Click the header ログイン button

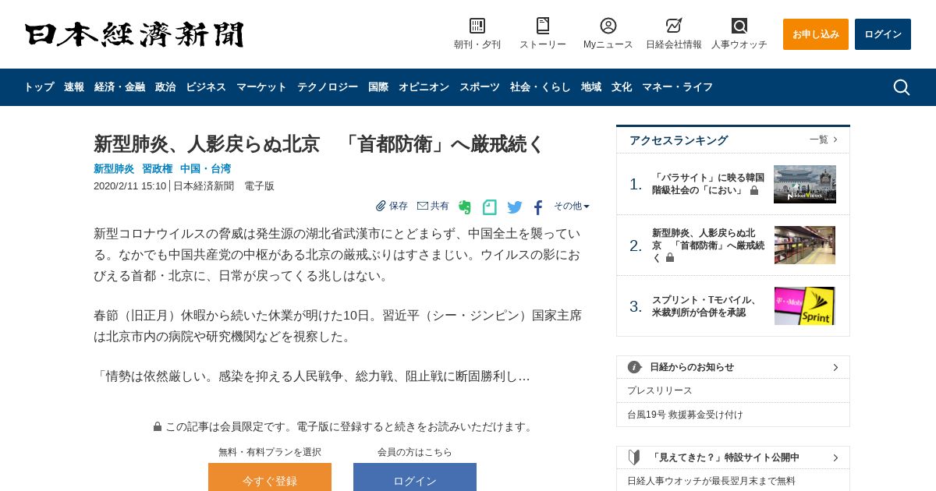coord(883,34)
